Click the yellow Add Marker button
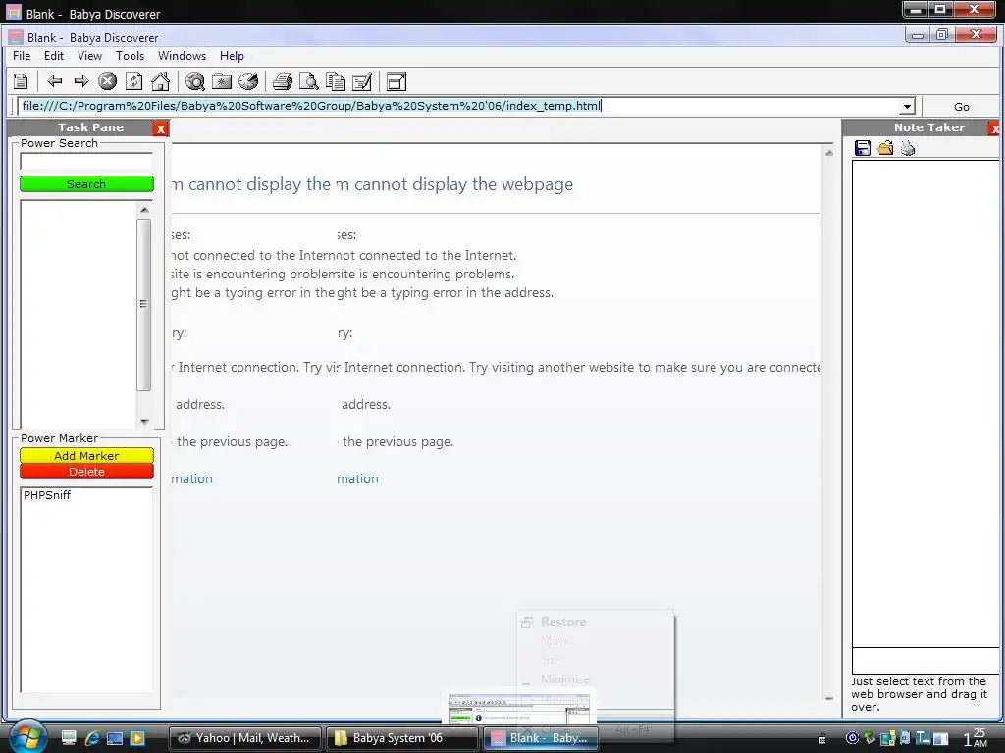Viewport: 1005px width, 753px height. click(x=86, y=455)
